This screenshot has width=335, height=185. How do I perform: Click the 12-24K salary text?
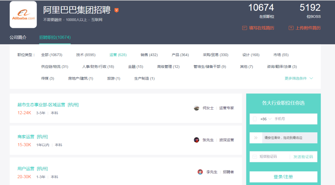tap(25, 113)
